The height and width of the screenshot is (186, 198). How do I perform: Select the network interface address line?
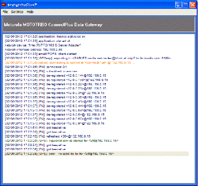click(34, 50)
